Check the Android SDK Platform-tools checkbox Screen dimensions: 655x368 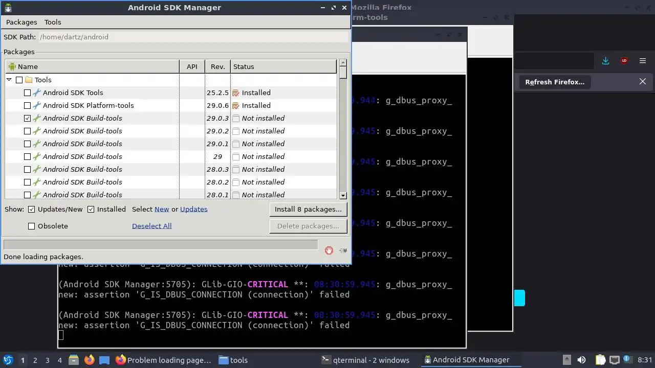point(27,105)
